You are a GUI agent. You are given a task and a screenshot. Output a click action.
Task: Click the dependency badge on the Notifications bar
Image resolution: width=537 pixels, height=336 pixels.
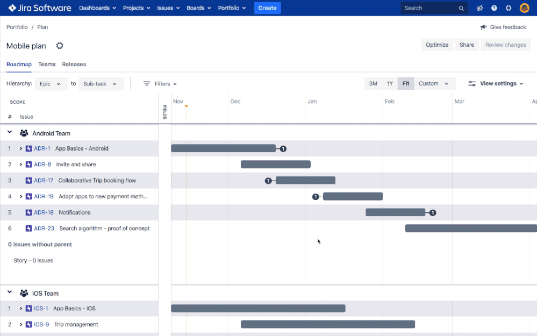pos(433,212)
